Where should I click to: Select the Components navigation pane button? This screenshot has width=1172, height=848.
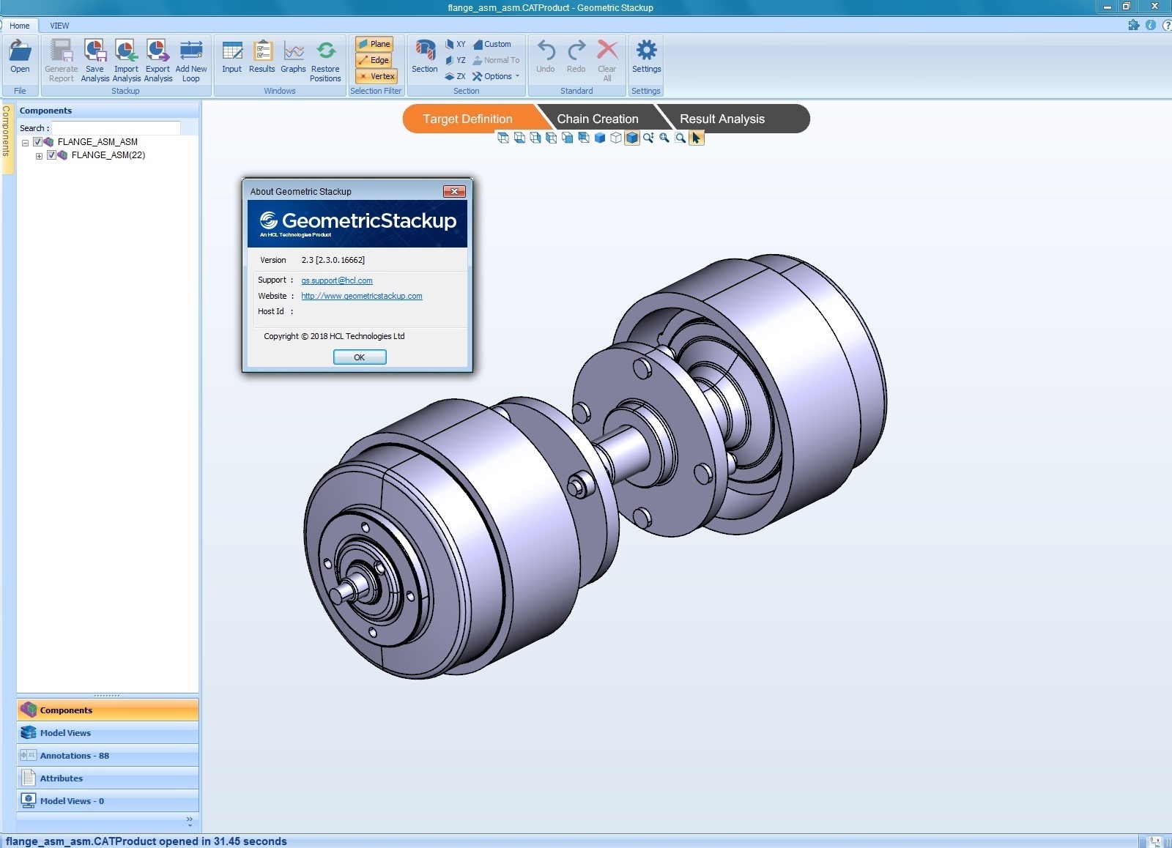[x=108, y=710]
